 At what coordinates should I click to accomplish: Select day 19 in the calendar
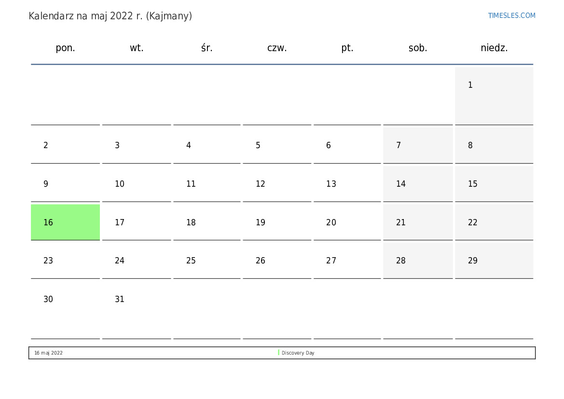(276, 222)
